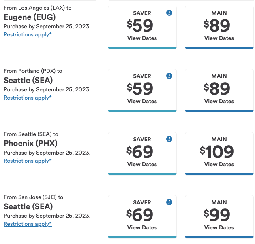Click the Eugene (EUG) destination heading
Image resolution: width=255 pixels, height=244 pixels.
coord(30,17)
